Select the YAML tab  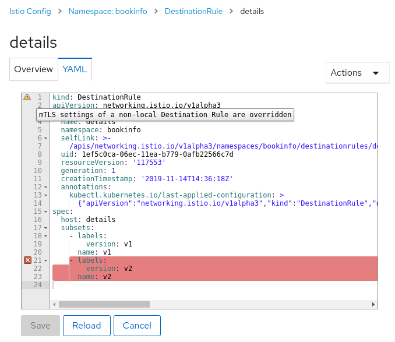[x=75, y=69]
